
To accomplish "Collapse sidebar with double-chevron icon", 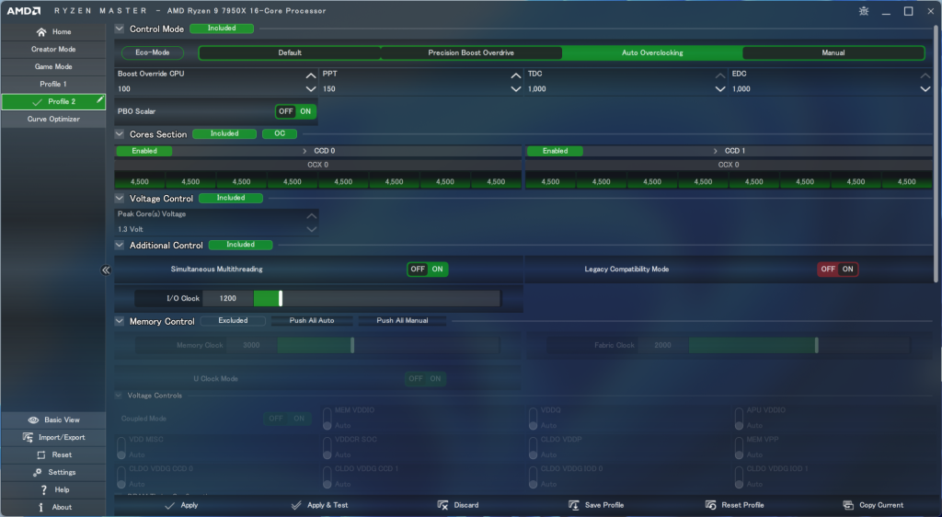I will [x=106, y=270].
